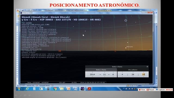Click the 'HIP 59803' catalog designation line
The width and height of the screenshot is (174, 98).
[x=61, y=20]
